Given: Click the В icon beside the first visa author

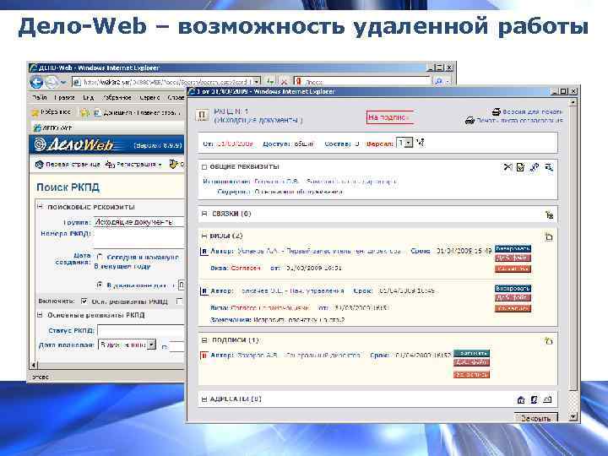Looking at the screenshot, I should (x=204, y=252).
